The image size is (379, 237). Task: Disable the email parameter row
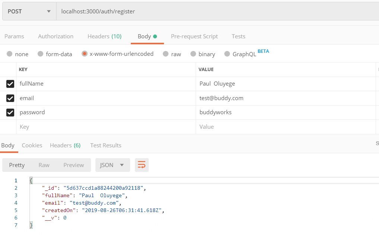10,98
